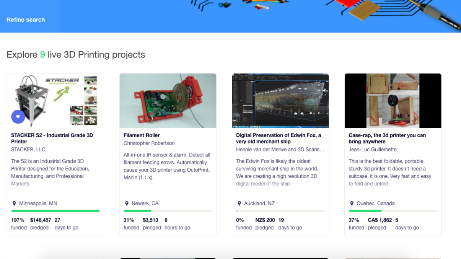Click the Edwin Fox ship scan thumbnail
Image resolution: width=461 pixels, height=259 pixels.
(280, 101)
